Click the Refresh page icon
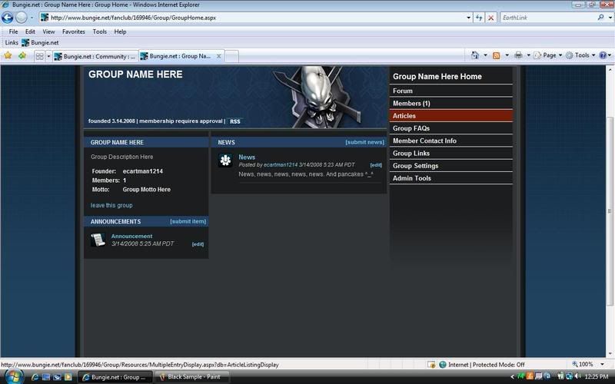This screenshot has height=384, width=615. (x=479, y=17)
